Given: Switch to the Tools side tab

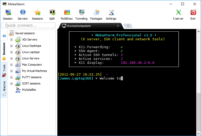Looking at the screenshot, I should coord(4,70).
